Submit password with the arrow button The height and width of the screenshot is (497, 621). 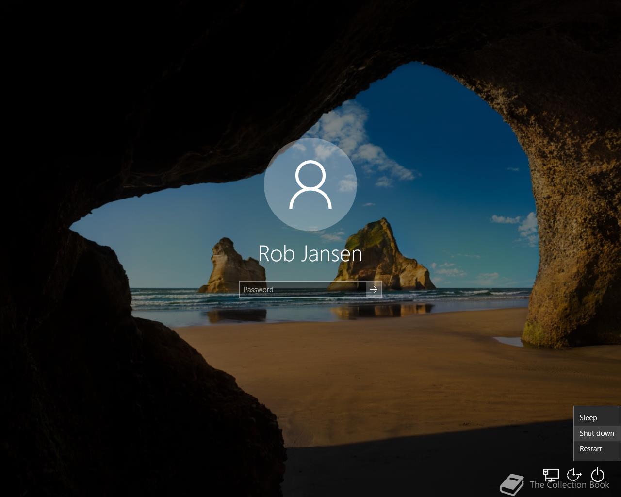tap(374, 290)
